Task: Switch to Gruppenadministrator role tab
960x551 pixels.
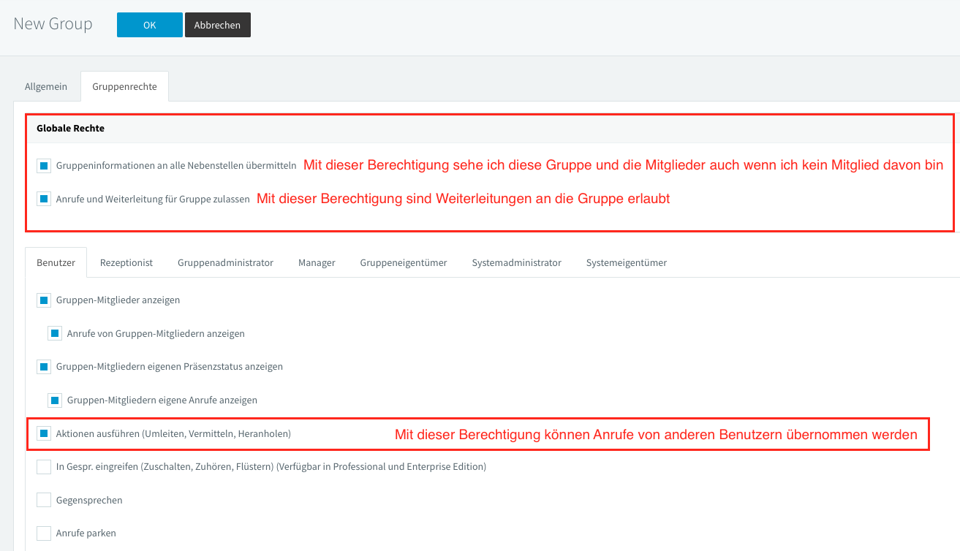Action: click(x=225, y=262)
